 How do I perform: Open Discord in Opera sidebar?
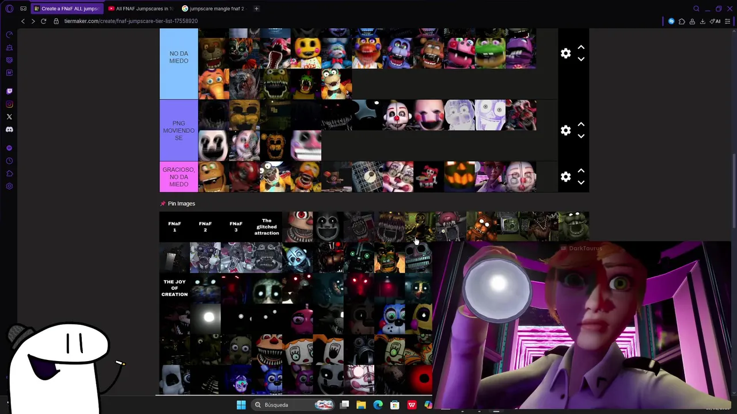tap(9, 129)
